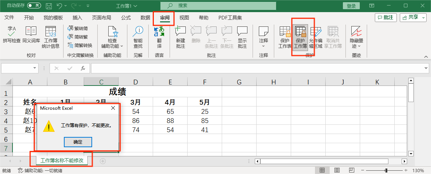431x174 pixels.
Task: Click 保护工作簿 protect workbook
Action: [300, 37]
